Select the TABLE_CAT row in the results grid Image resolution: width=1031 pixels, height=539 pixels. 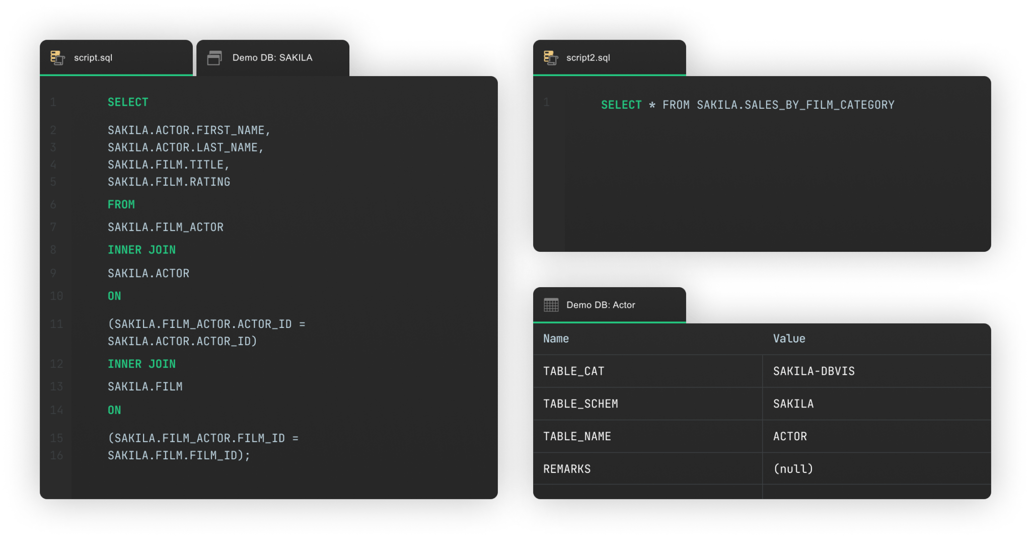point(574,371)
